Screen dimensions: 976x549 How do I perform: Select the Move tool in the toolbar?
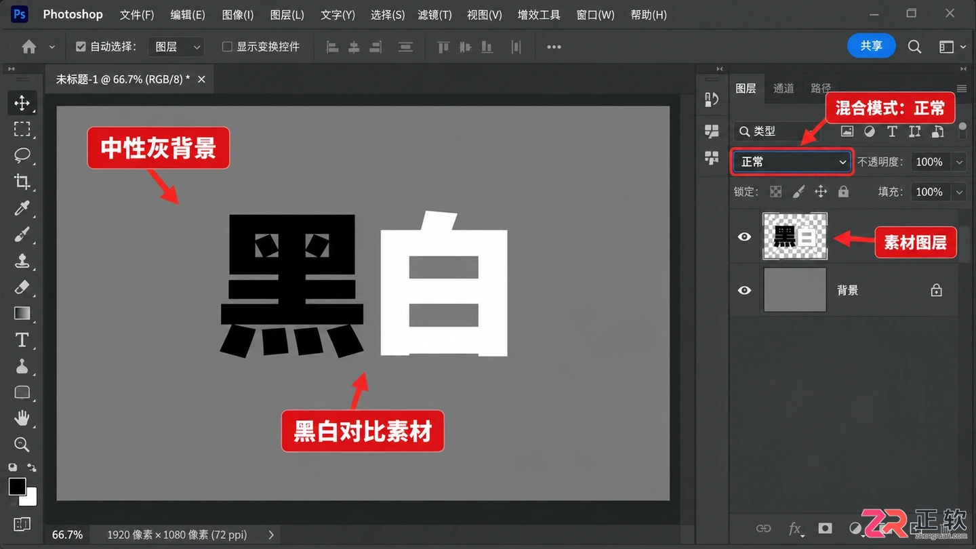(x=22, y=103)
